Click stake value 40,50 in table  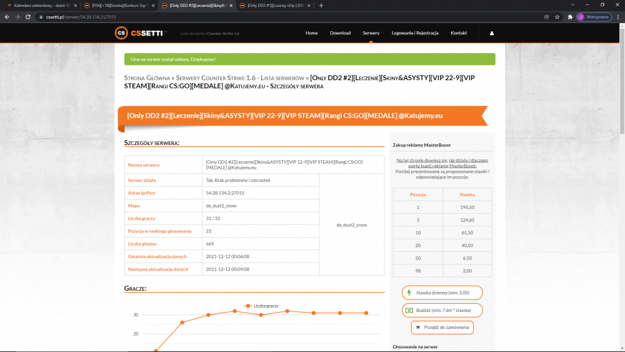[x=467, y=246]
